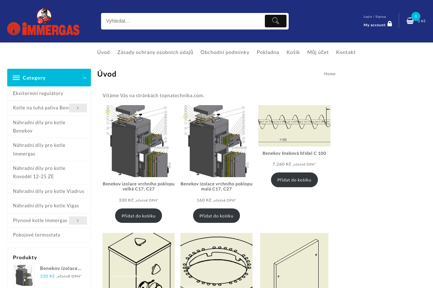Select Plynové kotle Immergas category
Screen dimensions: 433x288
40,220
